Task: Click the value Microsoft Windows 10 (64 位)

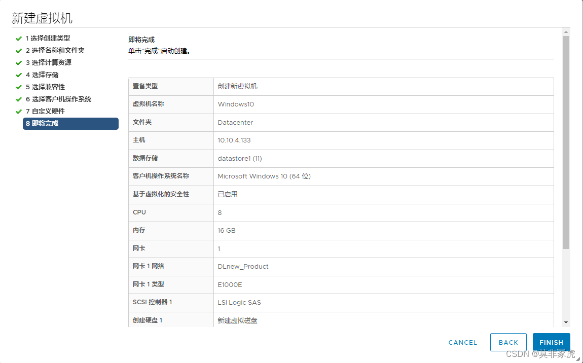Action: [264, 176]
